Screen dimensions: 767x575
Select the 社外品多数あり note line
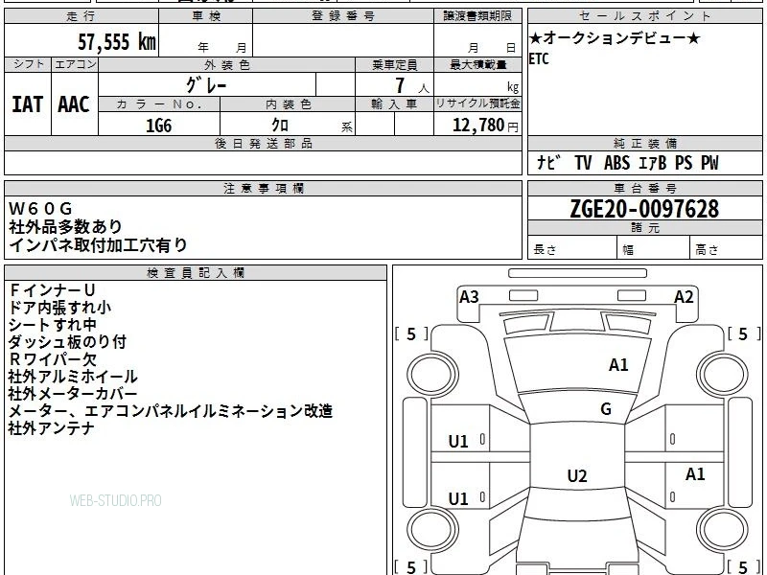[x=65, y=227]
